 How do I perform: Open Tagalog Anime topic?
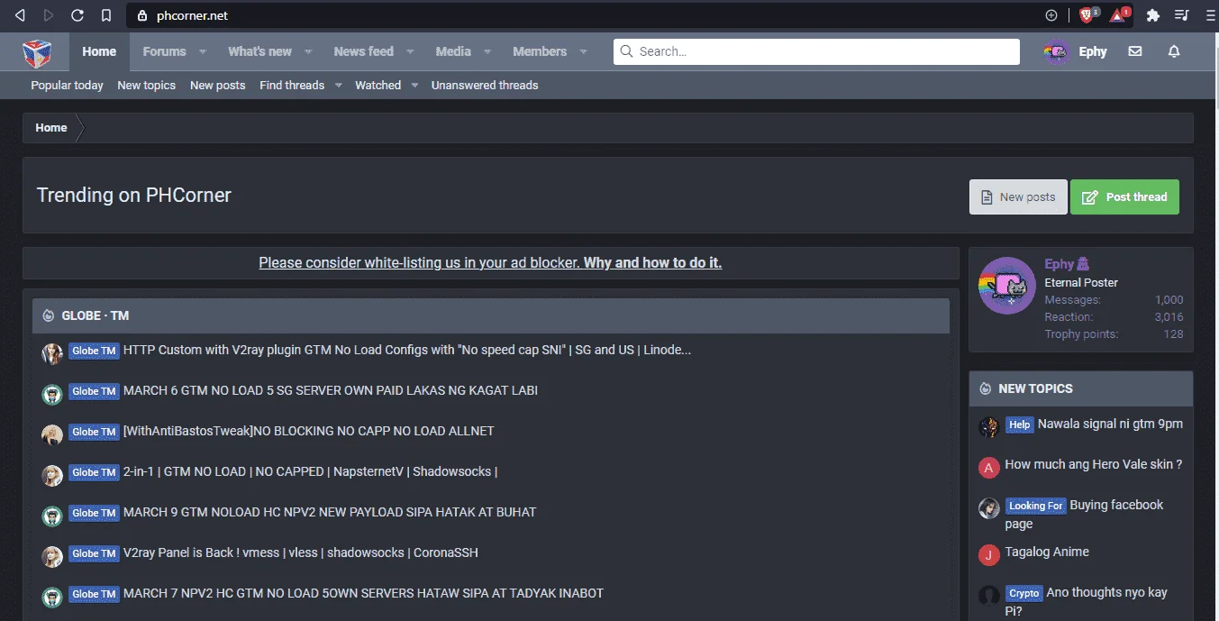pos(1047,552)
